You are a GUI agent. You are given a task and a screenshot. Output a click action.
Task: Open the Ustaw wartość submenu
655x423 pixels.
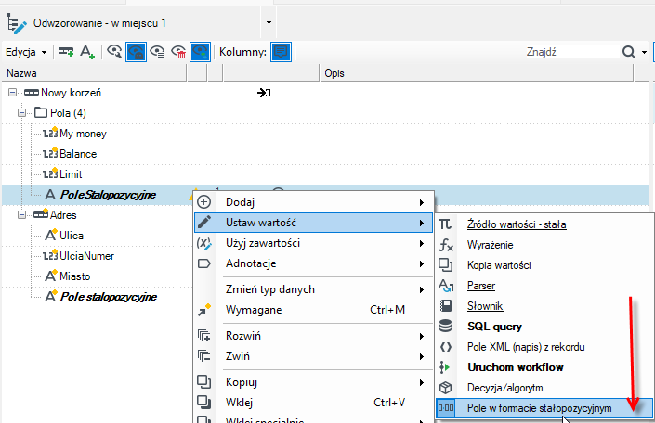pyautogui.click(x=314, y=223)
